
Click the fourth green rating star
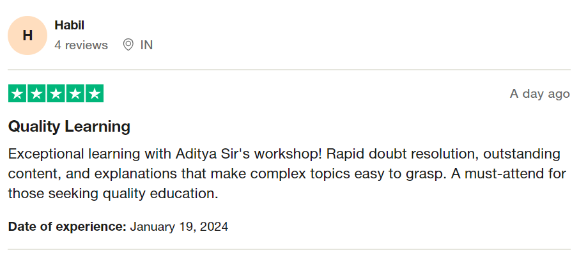[75, 94]
